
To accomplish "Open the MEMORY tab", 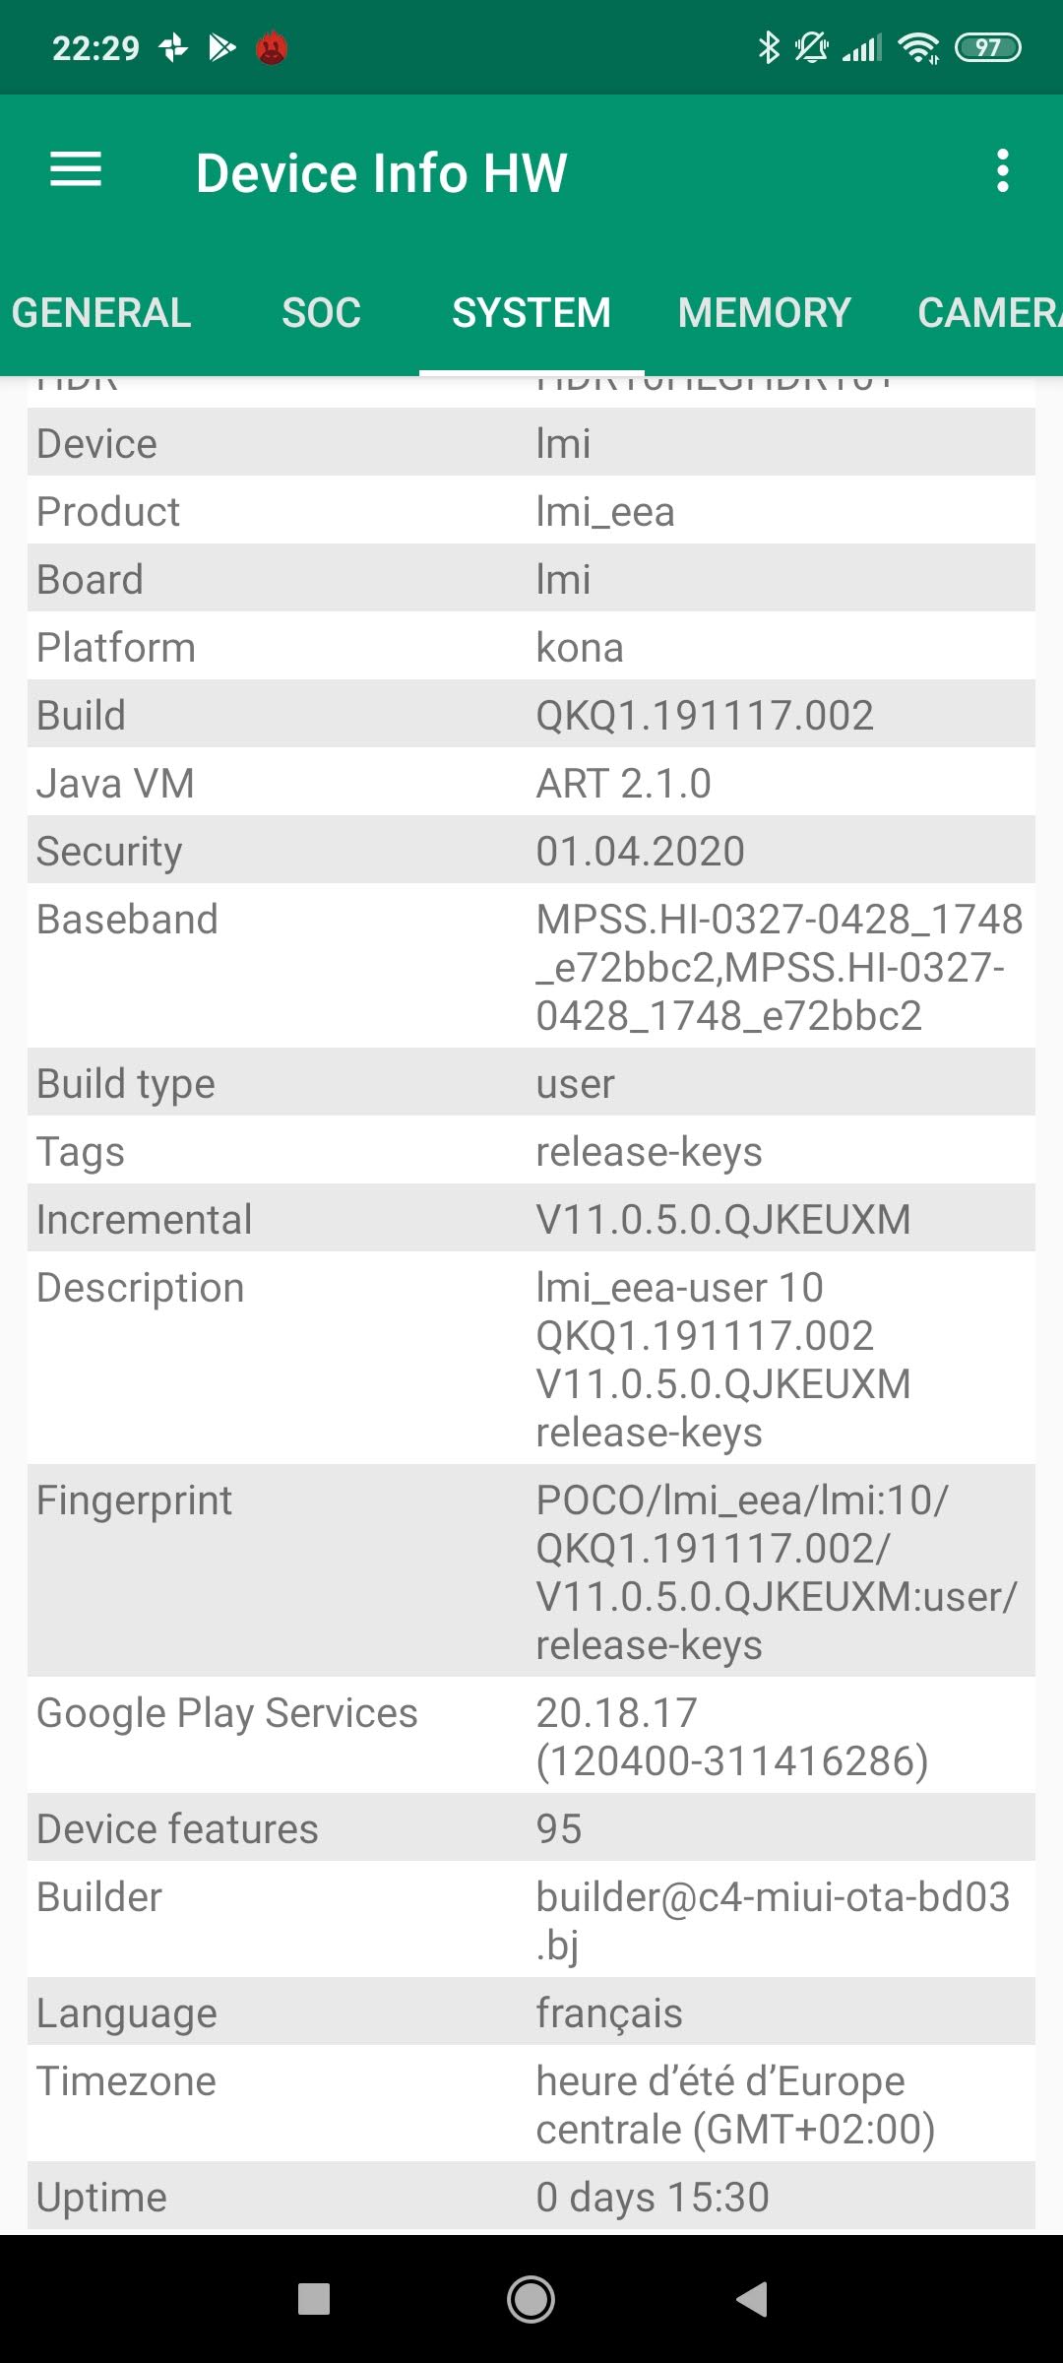I will point(764,313).
